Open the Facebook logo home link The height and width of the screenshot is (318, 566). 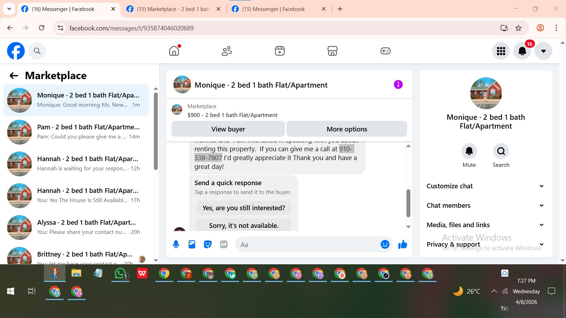(16, 51)
